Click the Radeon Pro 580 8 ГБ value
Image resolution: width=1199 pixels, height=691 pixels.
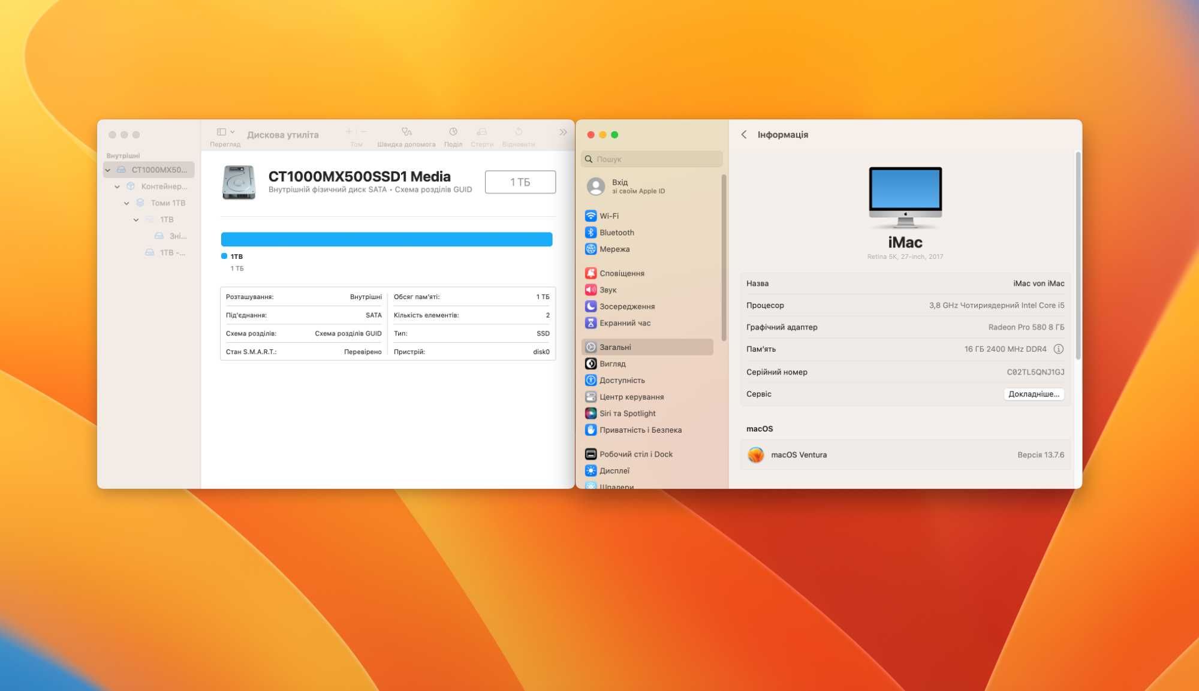(1026, 327)
